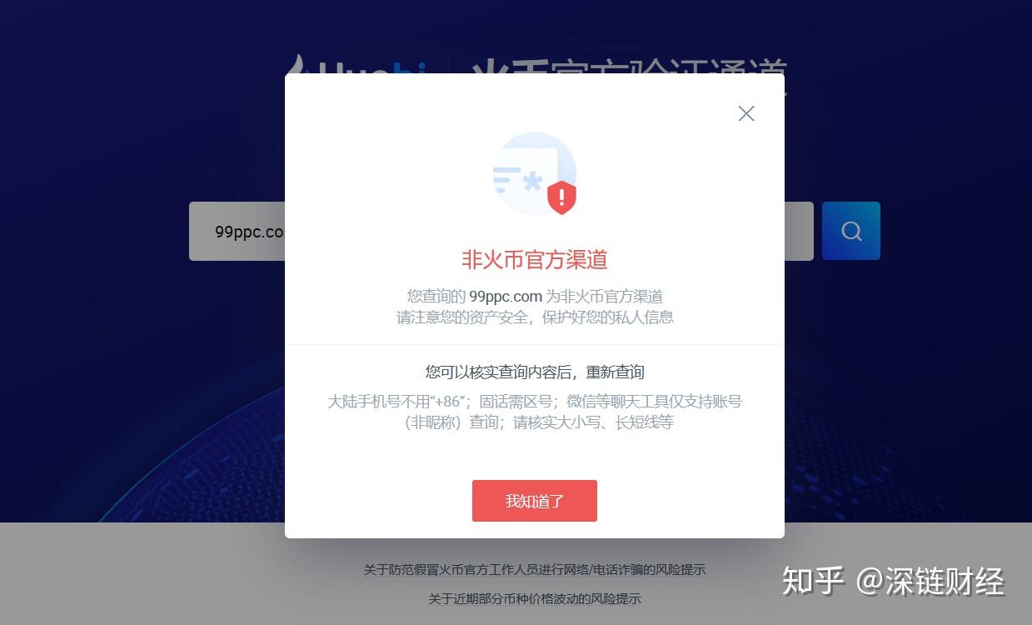Click the red shield warning icon

coord(561,197)
